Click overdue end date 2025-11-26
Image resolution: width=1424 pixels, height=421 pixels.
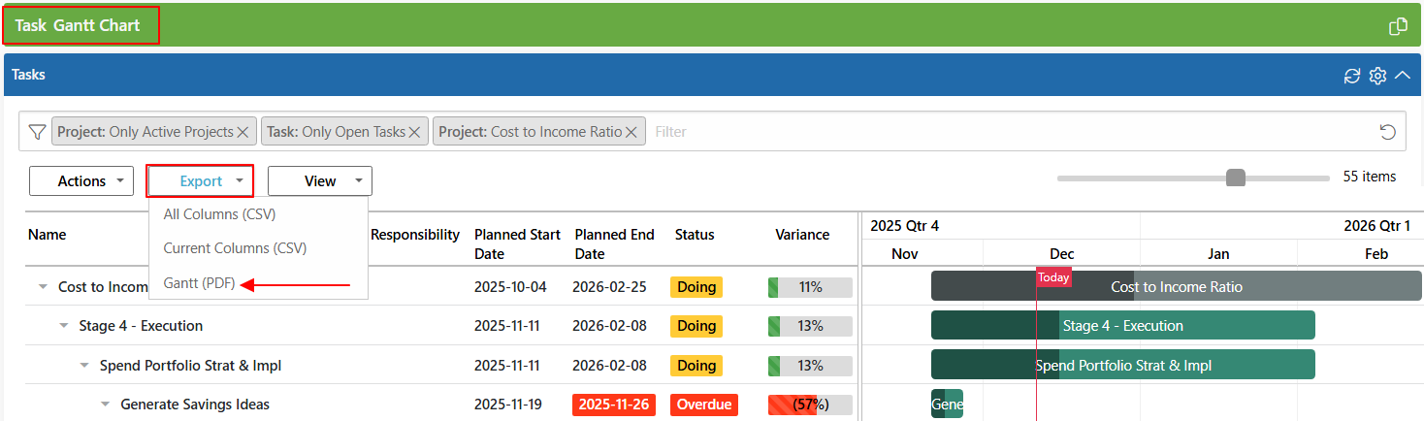614,405
